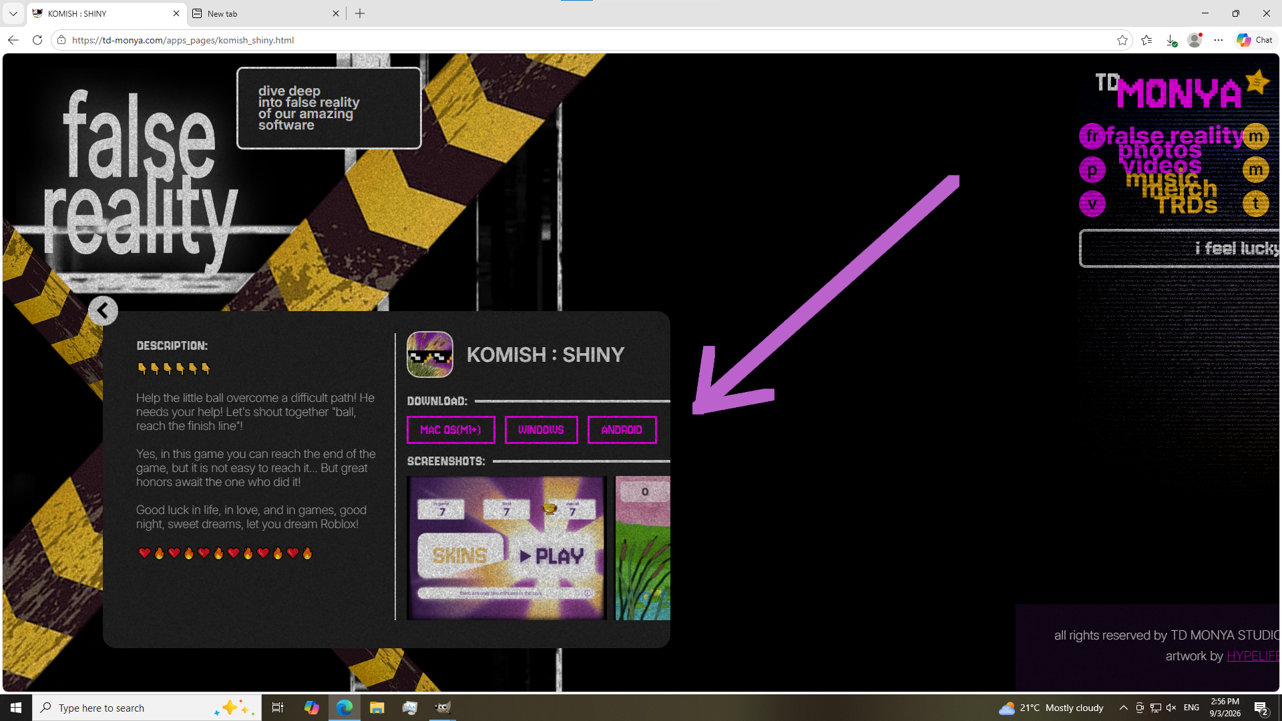Click the purple 'p' circle icon

pos(1092,170)
